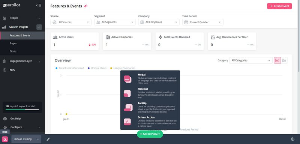300x144 pixels.
Task: Click the megaphone icon beside Features & Events
Action: [x=86, y=6]
